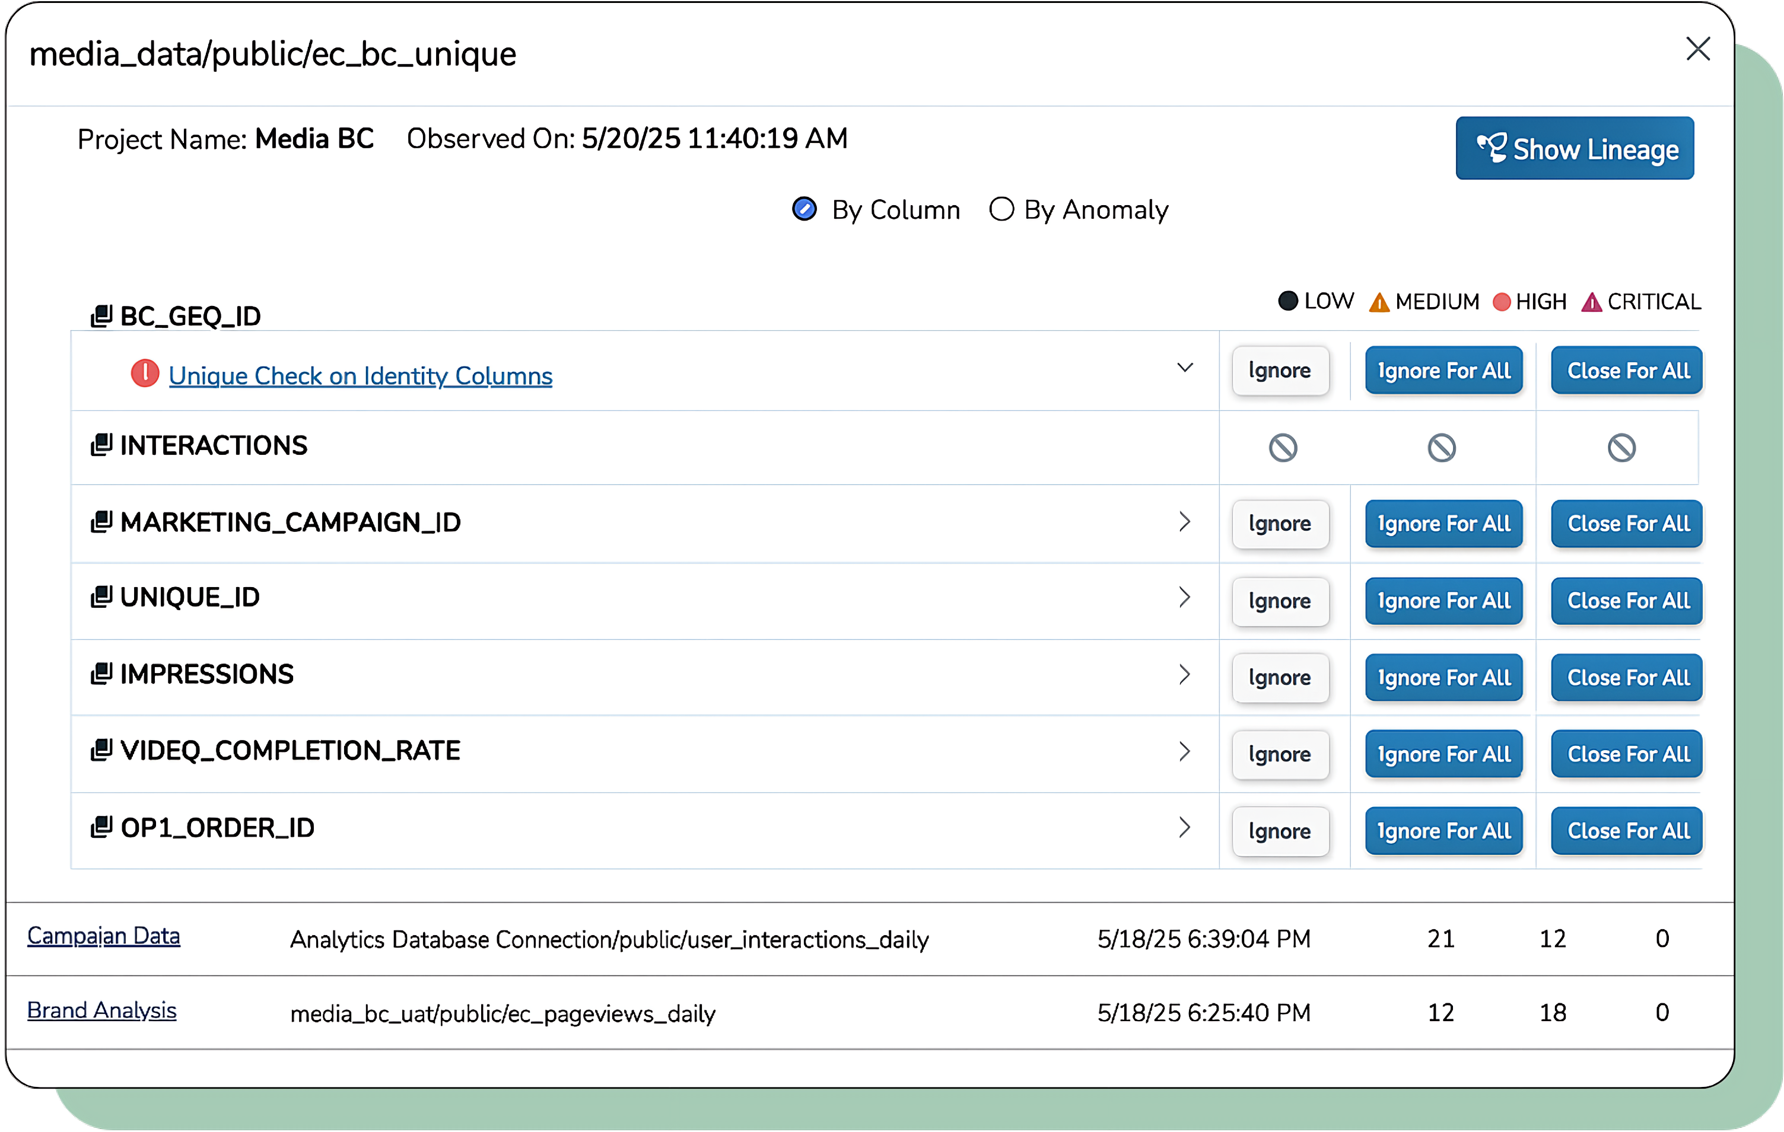
Task: Click the copy icon next to UNIQUE_ID
Action: click(101, 597)
